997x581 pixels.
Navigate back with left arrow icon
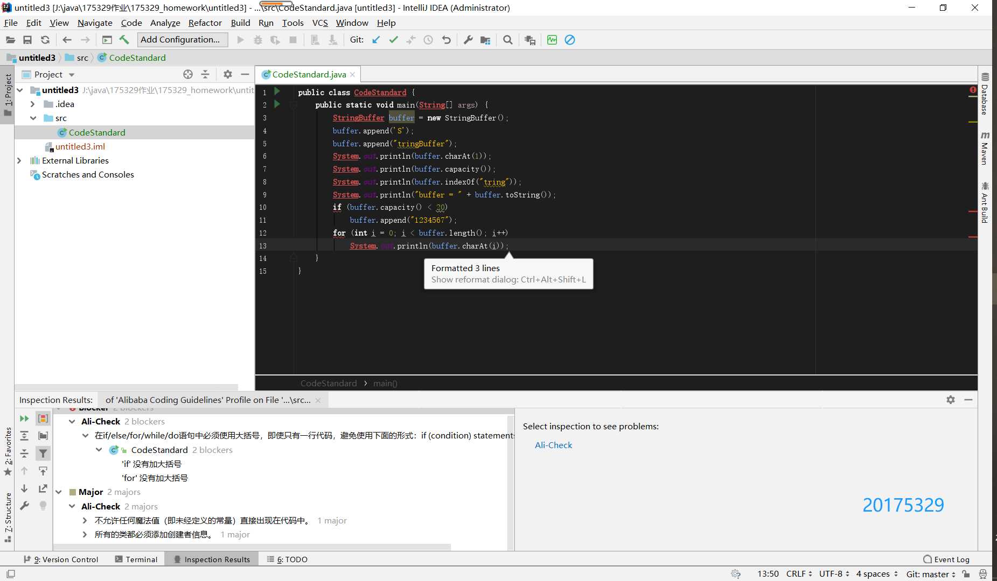[x=67, y=40]
